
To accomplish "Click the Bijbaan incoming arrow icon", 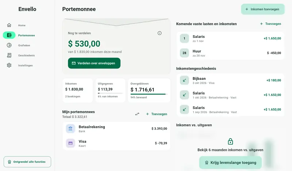I will 184,80.
